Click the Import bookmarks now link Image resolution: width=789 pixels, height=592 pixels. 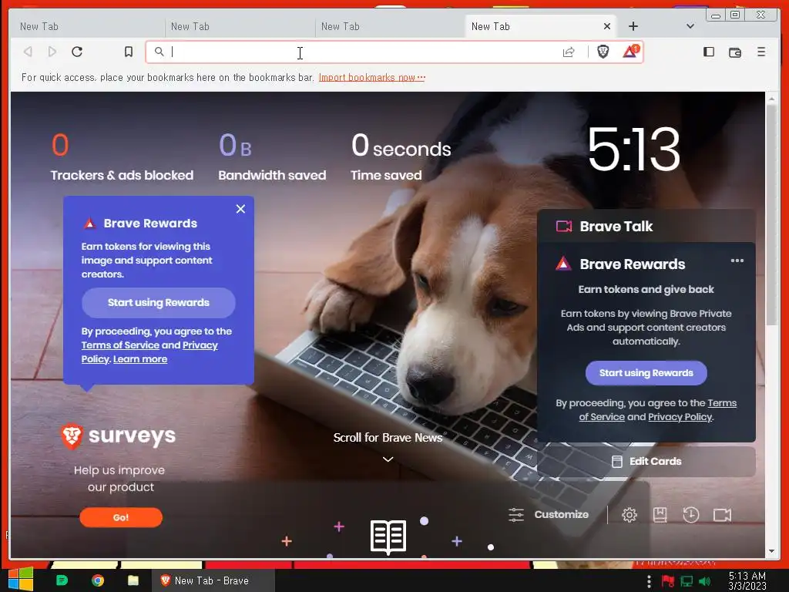[372, 78]
